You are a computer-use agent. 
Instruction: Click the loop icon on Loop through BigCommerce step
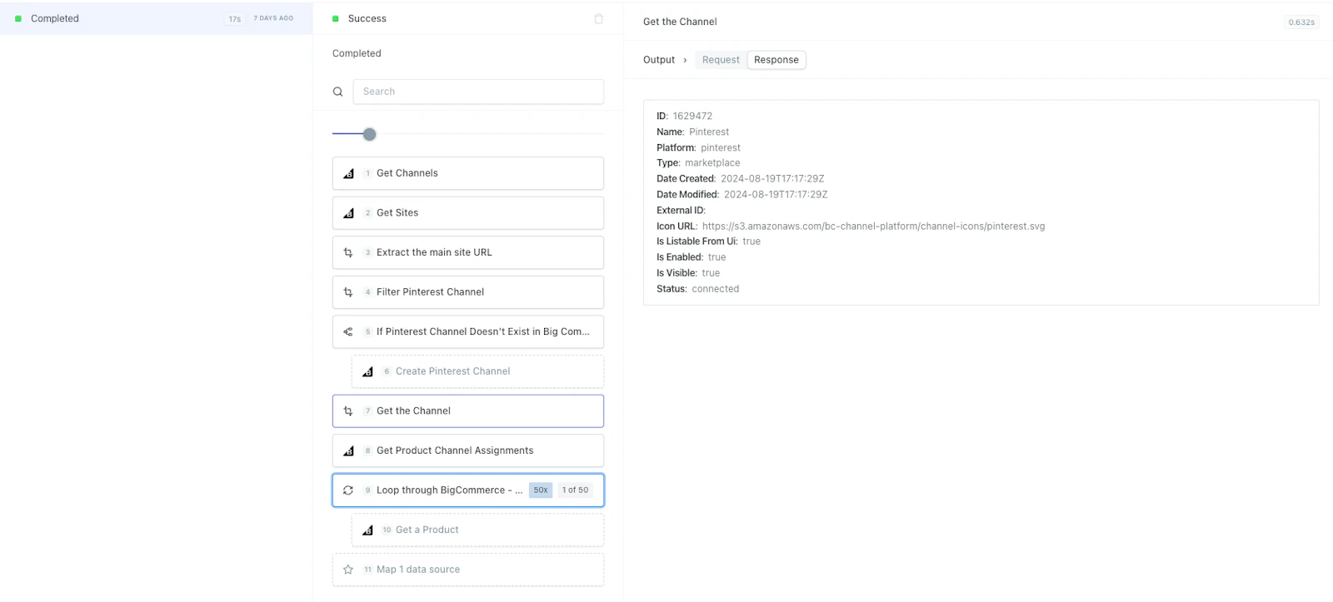tap(348, 490)
